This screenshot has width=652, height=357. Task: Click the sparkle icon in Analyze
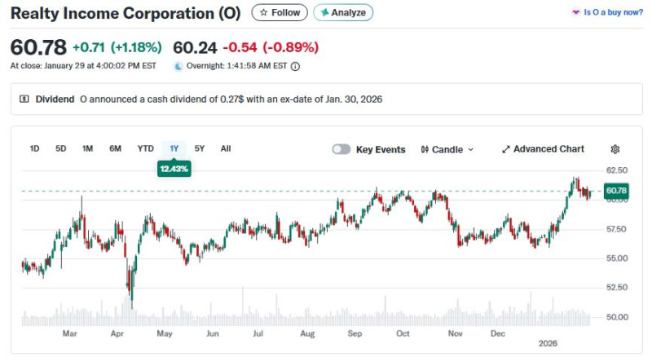[x=324, y=12]
